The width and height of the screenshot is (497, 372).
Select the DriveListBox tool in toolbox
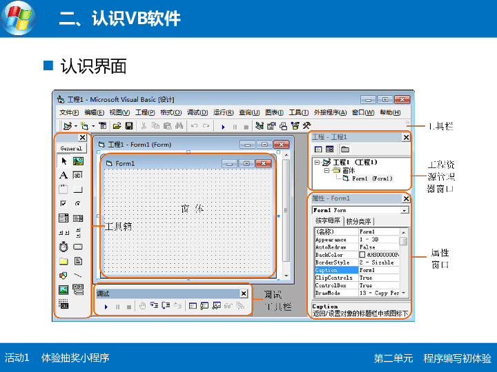click(x=78, y=247)
